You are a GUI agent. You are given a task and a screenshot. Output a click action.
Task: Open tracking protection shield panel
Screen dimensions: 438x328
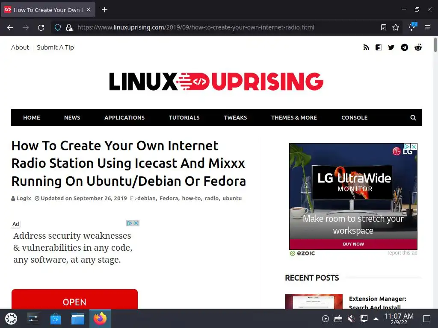tap(58, 27)
